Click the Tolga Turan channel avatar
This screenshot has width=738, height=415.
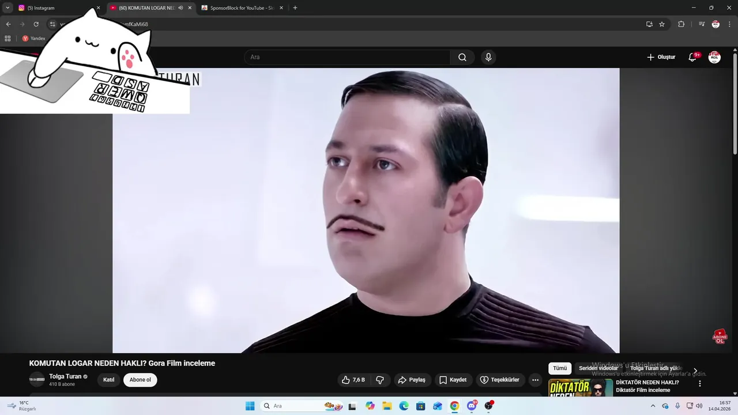(x=37, y=380)
